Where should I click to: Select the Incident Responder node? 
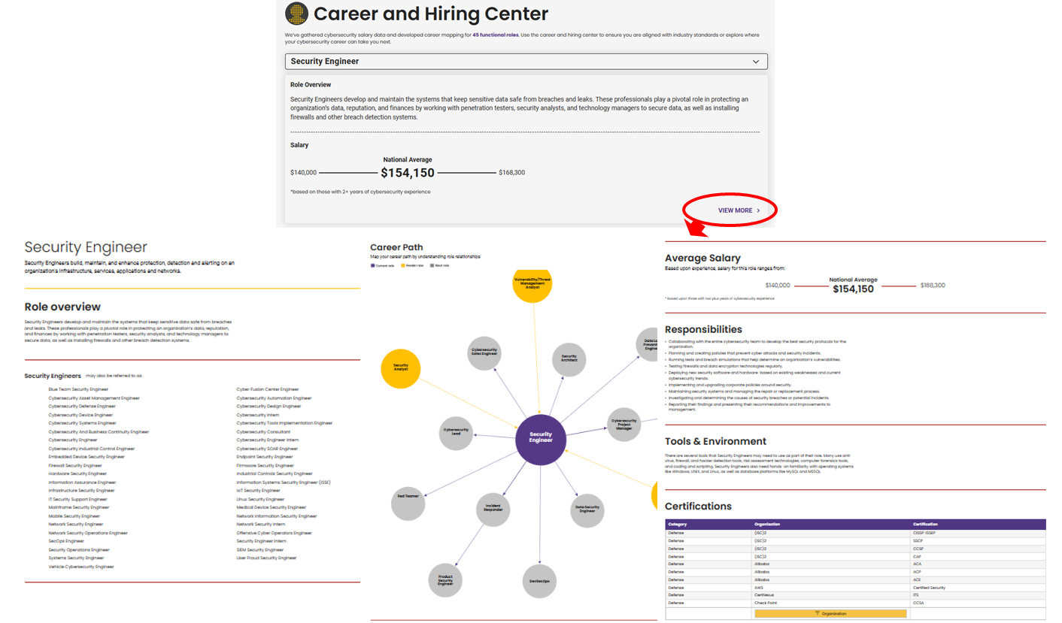[493, 509]
